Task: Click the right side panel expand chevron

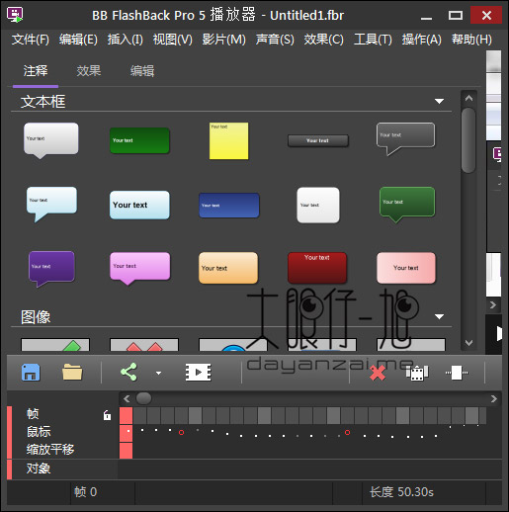Action: (493, 305)
